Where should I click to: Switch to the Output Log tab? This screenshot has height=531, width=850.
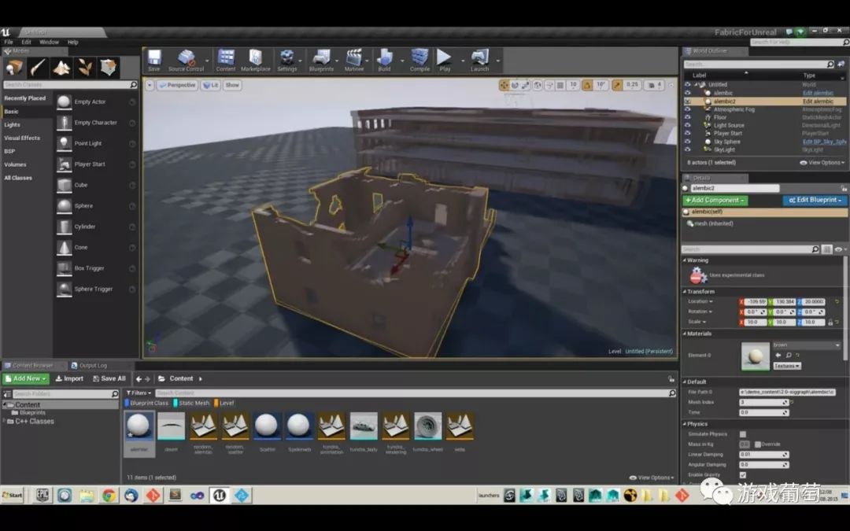click(x=93, y=366)
